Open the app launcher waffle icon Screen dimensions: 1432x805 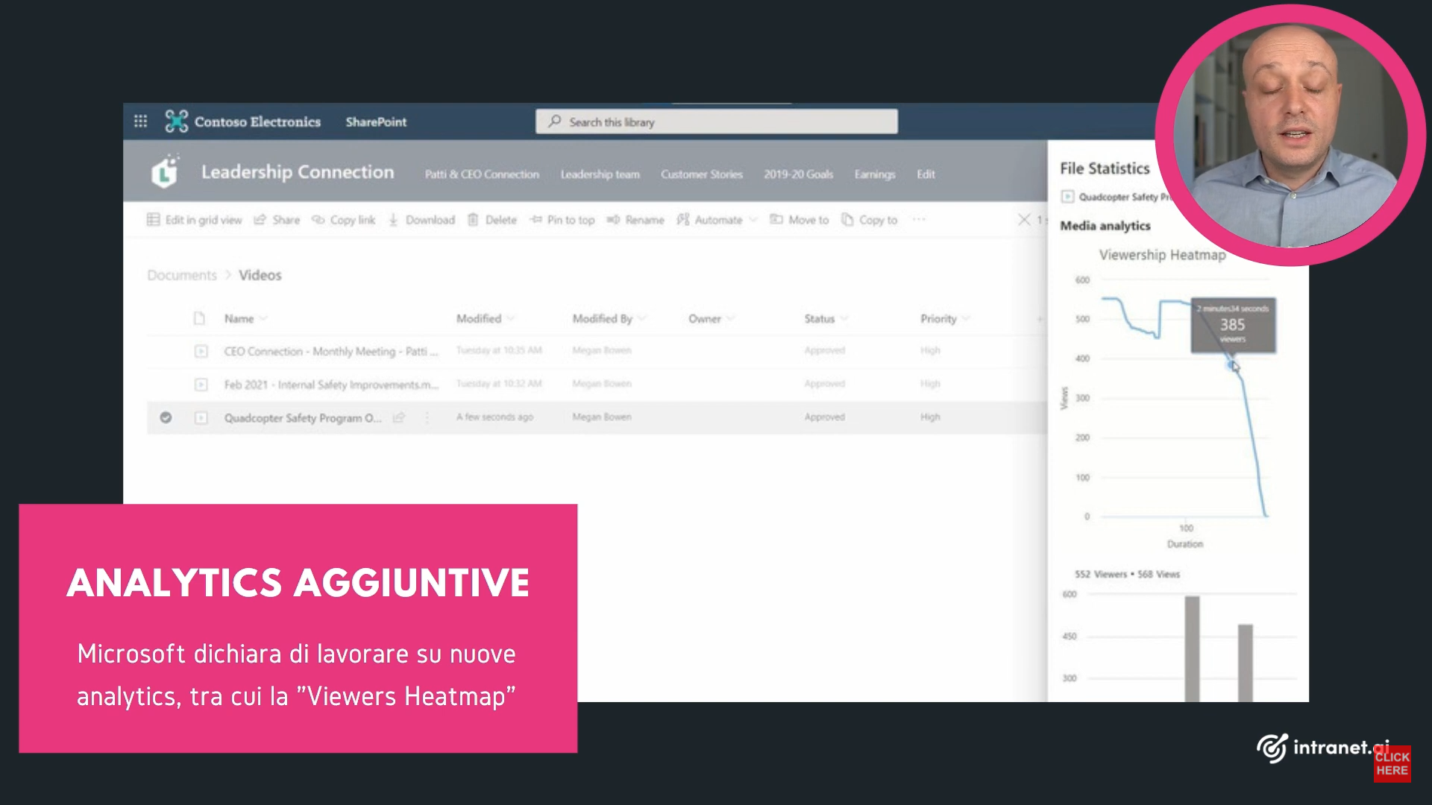coord(140,121)
